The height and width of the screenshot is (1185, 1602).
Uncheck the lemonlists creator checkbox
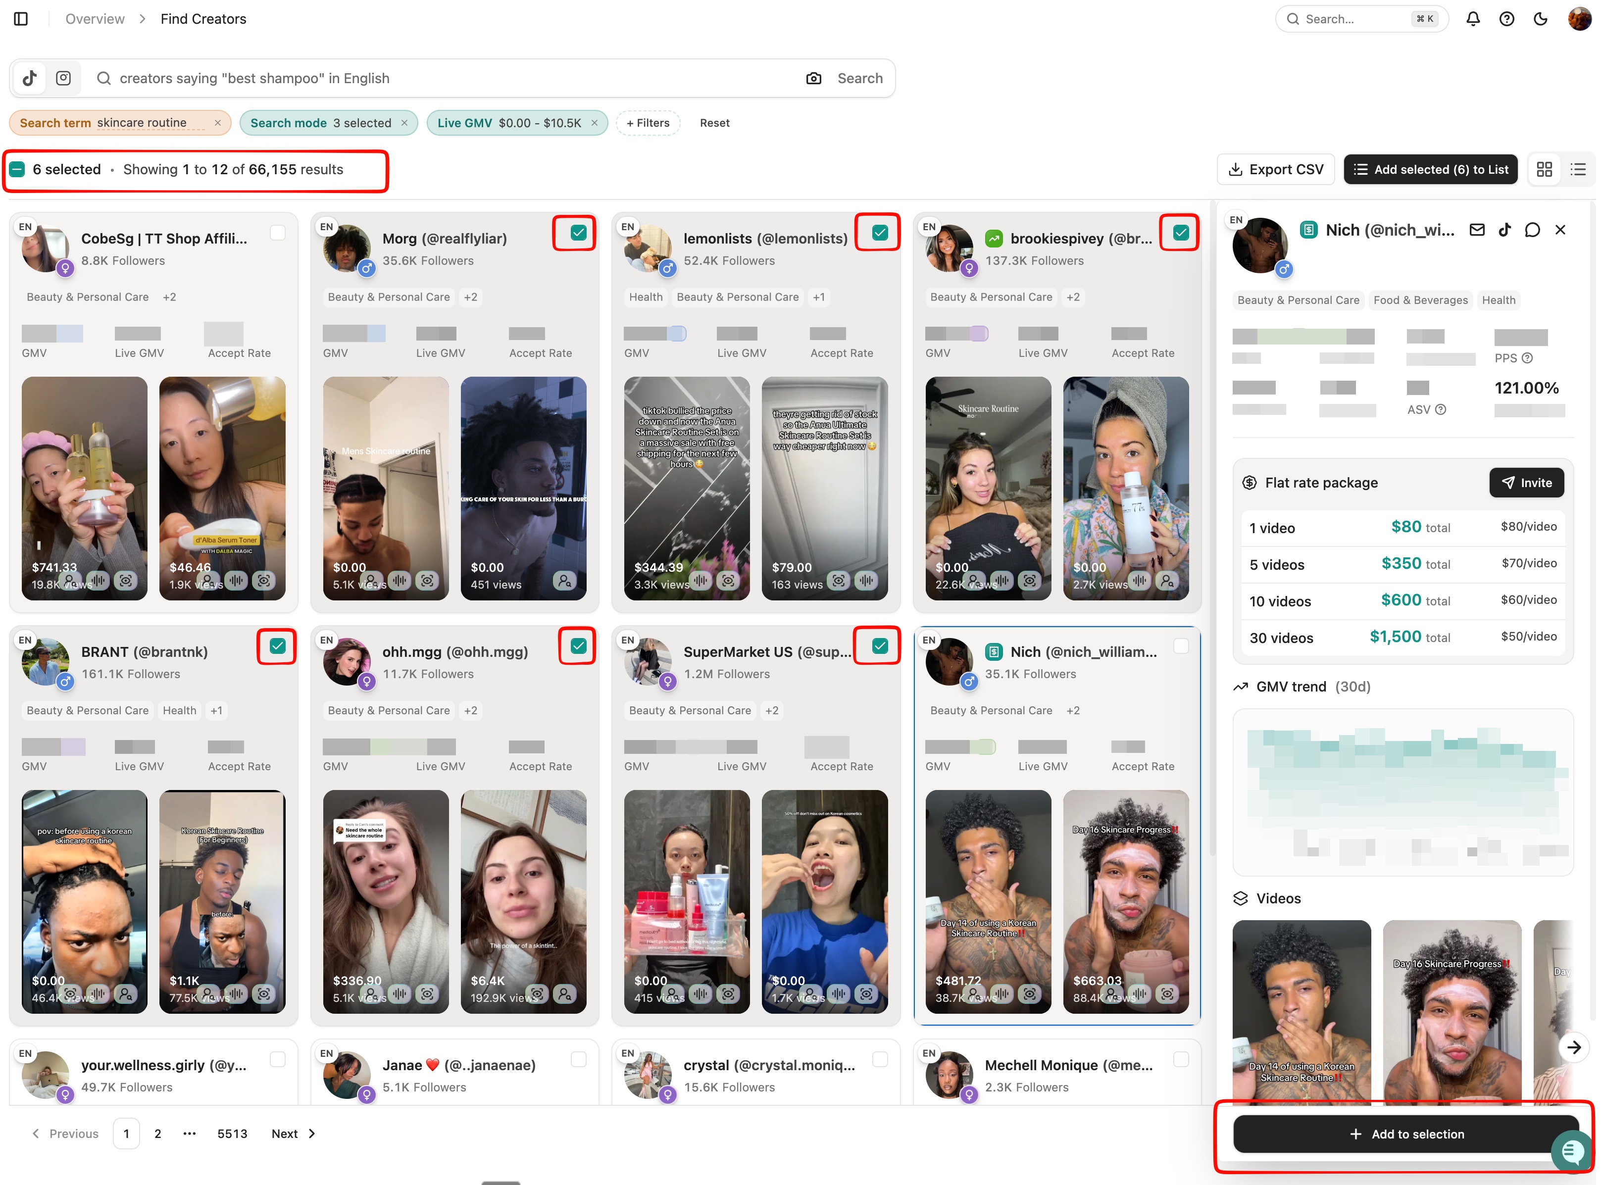coord(880,233)
